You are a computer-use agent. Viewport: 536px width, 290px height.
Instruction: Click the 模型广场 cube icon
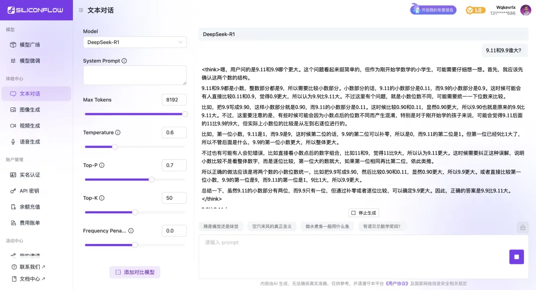pos(13,45)
